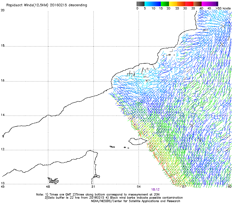This screenshot has width=232, height=203.
Task: Click the NOAA/NESDIS credit line
Action: point(135,201)
